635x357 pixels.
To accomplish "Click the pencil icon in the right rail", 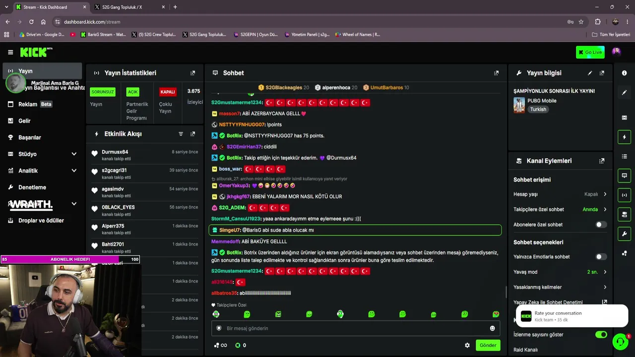I will [624, 92].
